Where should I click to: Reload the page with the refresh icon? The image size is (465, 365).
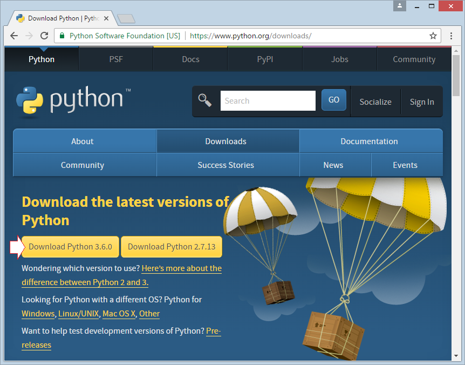[44, 36]
